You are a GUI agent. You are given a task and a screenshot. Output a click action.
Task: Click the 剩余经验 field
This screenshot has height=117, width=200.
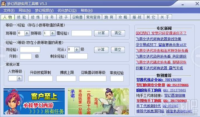pyautogui.click(x=78, y=56)
